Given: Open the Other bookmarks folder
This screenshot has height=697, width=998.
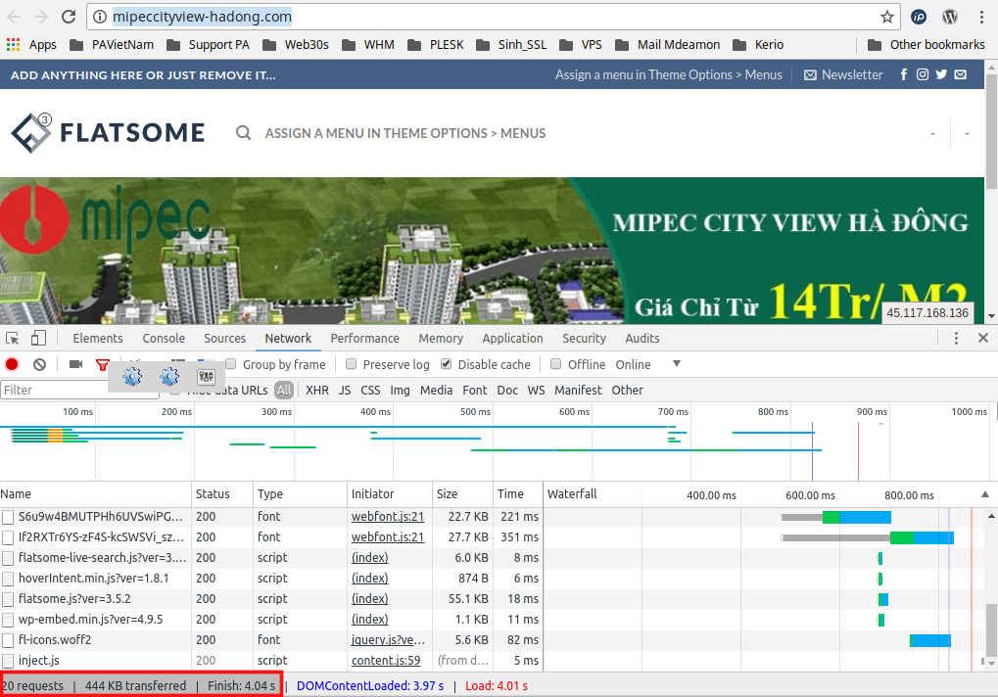Looking at the screenshot, I should click(927, 44).
